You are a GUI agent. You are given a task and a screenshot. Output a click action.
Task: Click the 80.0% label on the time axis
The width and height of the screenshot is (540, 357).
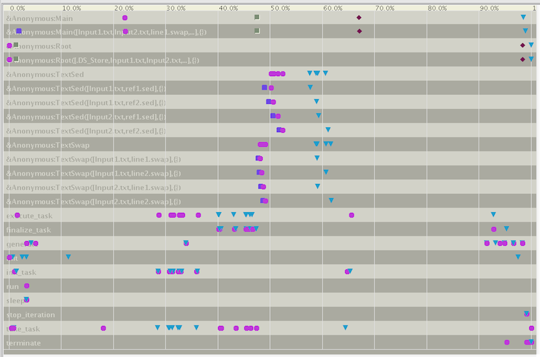tap(437, 8)
